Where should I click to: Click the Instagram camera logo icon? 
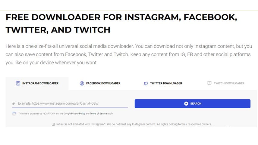pyautogui.click(x=18, y=83)
